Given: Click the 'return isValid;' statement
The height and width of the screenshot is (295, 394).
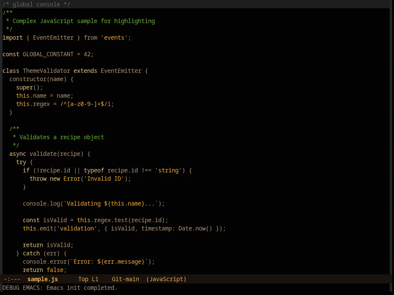Looking at the screenshot, I should click(48, 245).
